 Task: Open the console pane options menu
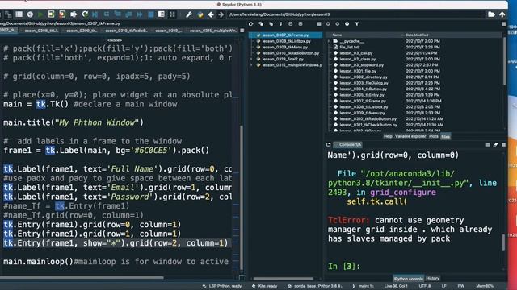[503, 145]
